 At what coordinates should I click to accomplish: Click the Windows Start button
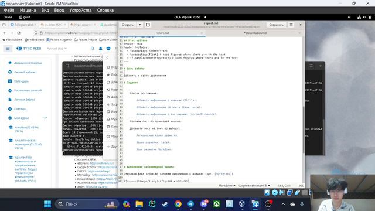point(47,204)
